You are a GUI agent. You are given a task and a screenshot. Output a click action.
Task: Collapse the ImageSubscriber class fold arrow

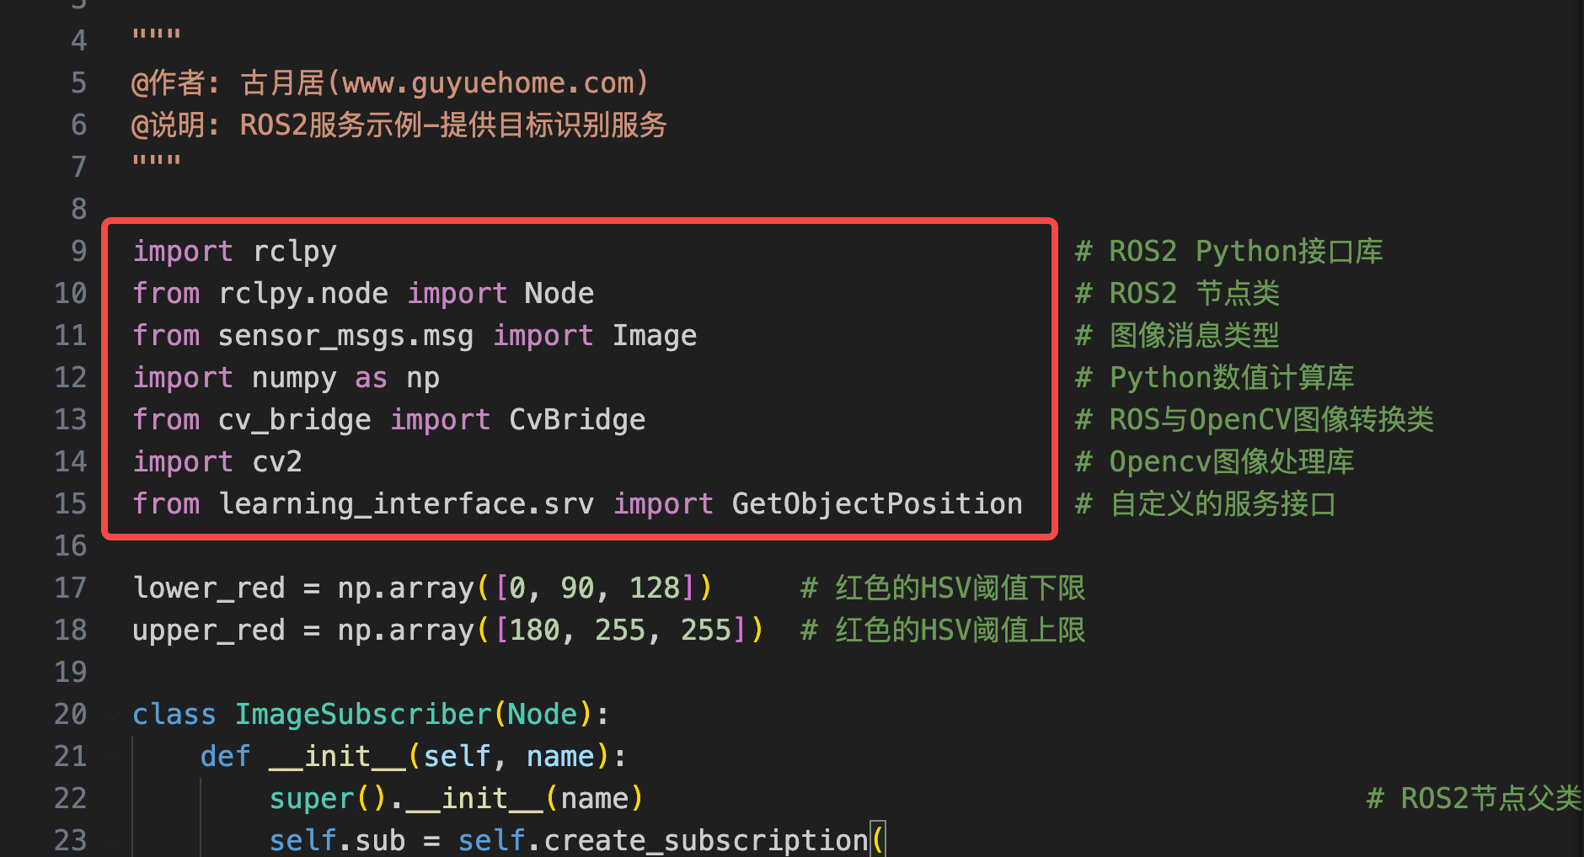pyautogui.click(x=113, y=715)
